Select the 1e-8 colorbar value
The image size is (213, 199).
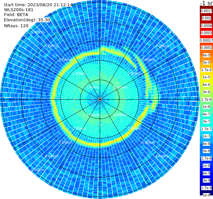point(206,166)
